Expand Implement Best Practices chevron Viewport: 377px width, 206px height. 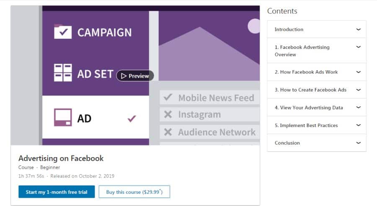[x=358, y=125]
